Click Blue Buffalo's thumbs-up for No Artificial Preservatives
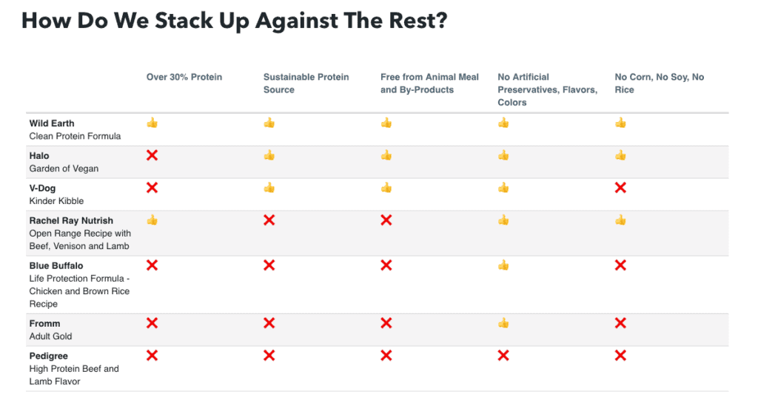The image size is (758, 408). [503, 265]
